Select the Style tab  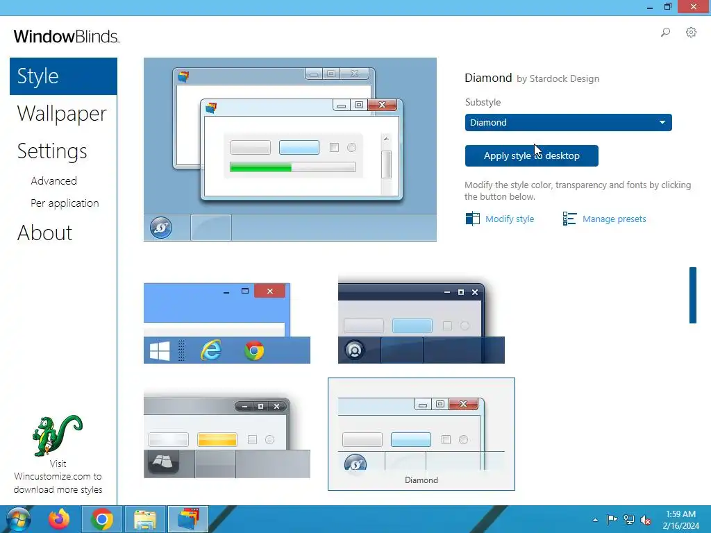63,76
